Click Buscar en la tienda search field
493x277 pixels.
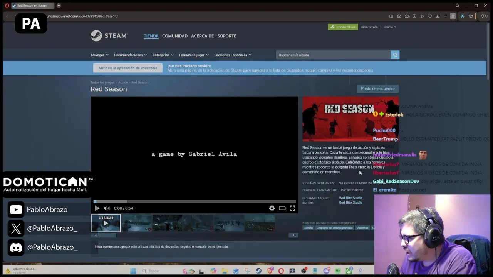click(x=333, y=55)
